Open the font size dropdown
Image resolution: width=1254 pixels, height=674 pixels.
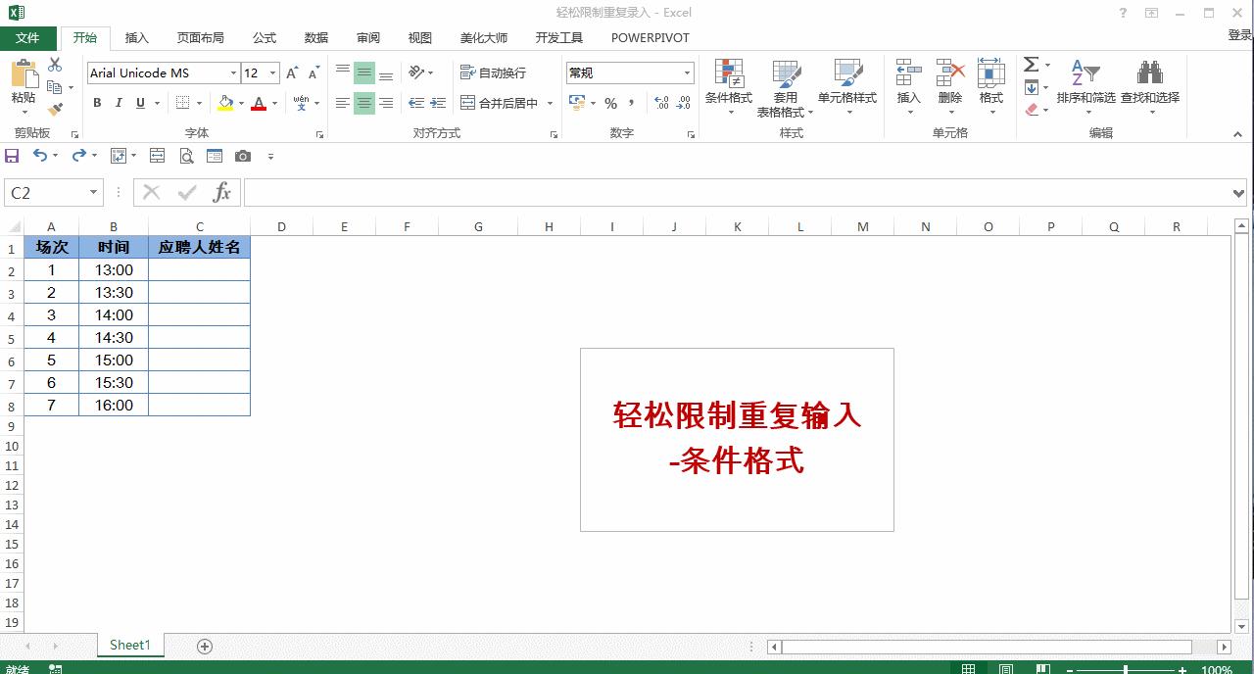point(272,72)
